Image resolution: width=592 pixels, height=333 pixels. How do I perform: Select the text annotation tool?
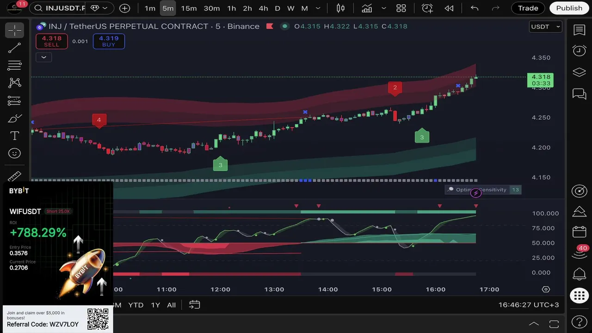[15, 136]
